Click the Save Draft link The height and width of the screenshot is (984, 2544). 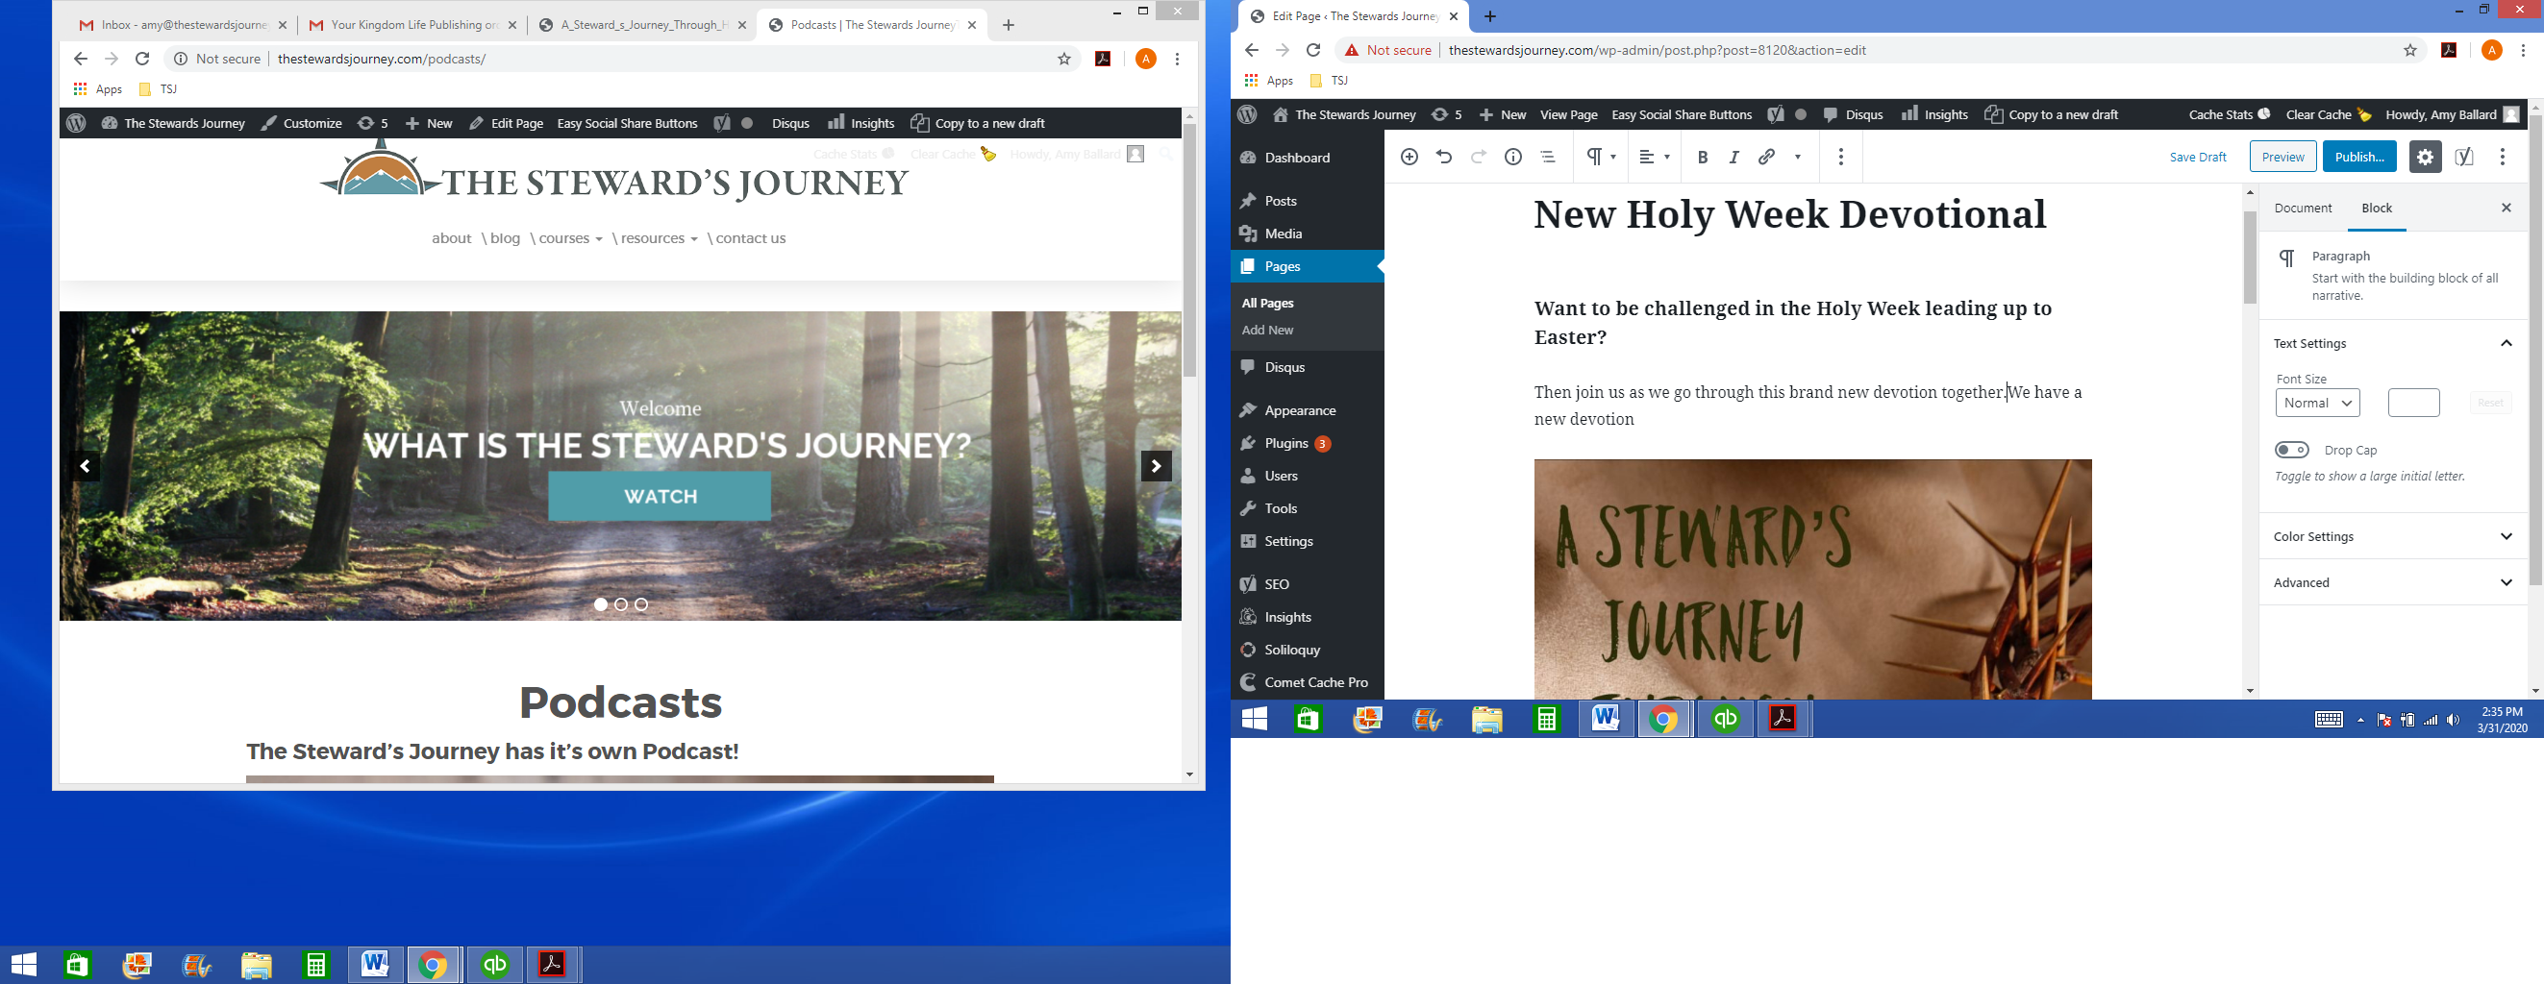(2197, 157)
